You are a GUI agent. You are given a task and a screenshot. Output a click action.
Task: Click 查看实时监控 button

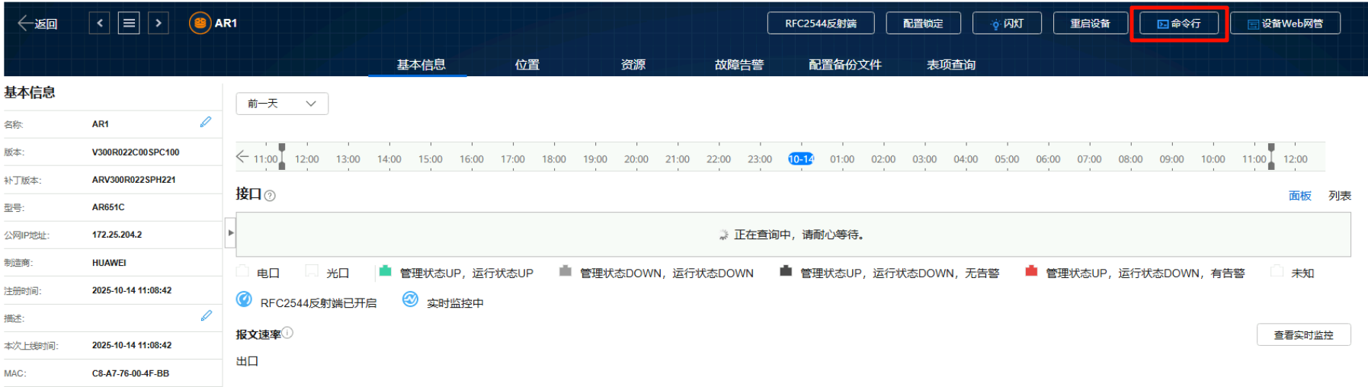[x=1303, y=335]
